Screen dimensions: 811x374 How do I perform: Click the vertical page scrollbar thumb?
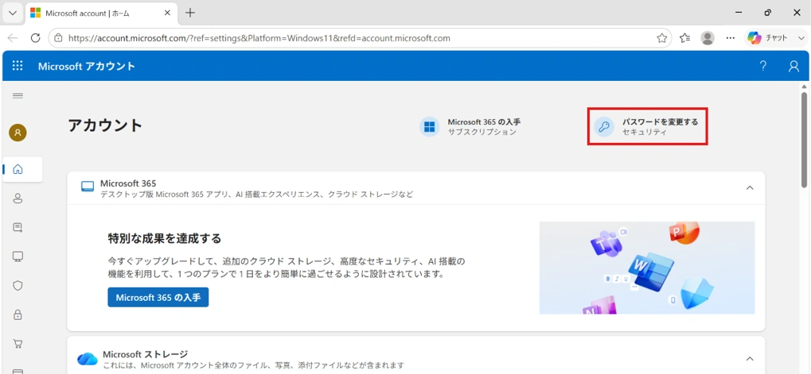pos(805,140)
